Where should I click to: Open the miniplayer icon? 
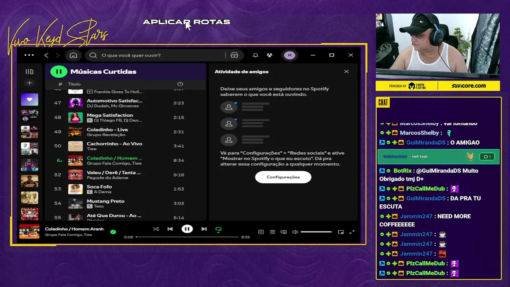[341, 232]
